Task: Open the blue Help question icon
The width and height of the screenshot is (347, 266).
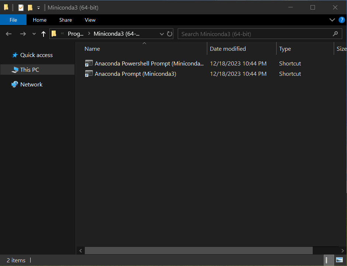Action: [342, 20]
